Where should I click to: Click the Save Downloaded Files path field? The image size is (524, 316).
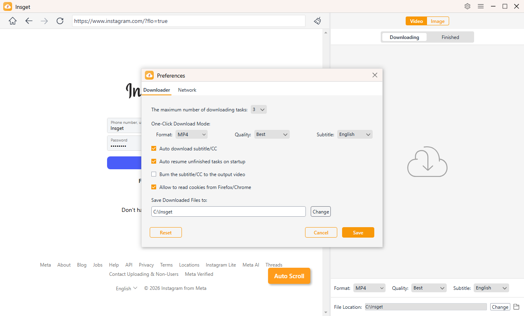(x=228, y=211)
